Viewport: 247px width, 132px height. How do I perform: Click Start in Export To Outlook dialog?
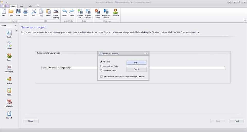click(136, 63)
